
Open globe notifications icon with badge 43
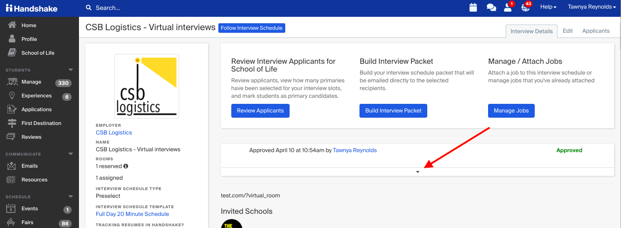tap(525, 7)
